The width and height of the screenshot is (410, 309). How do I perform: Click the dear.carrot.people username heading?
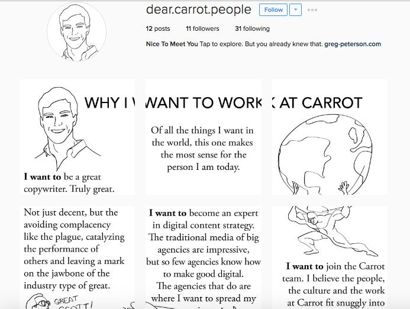point(198,10)
